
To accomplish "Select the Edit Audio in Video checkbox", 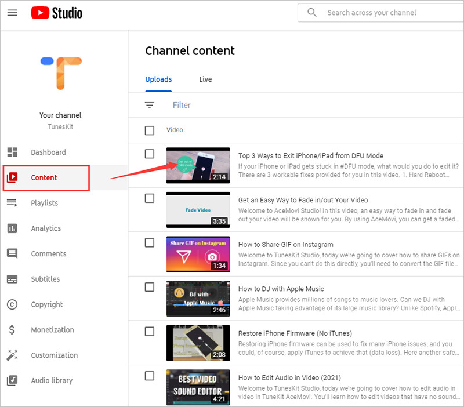I will [150, 376].
